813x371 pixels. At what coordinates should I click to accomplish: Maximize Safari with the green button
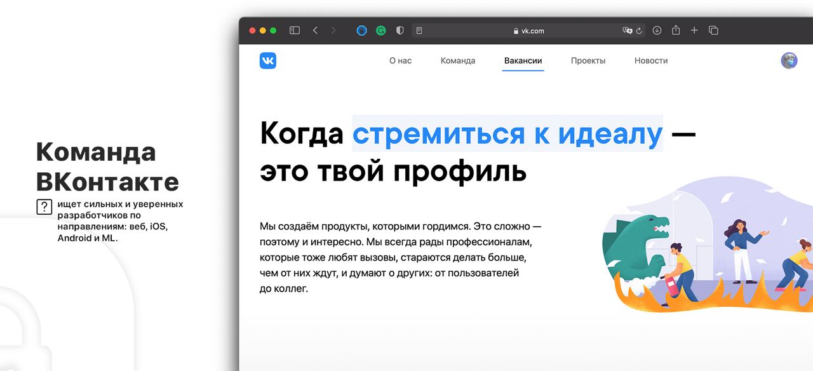pos(273,30)
